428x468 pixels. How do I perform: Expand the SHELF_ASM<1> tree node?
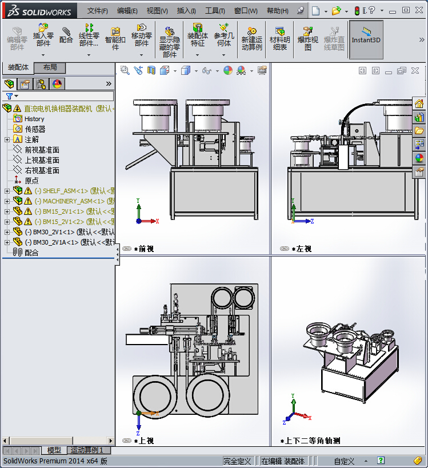point(7,191)
